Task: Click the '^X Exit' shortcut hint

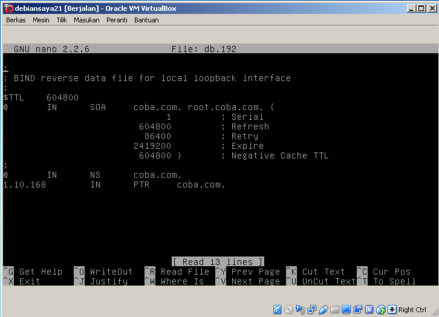Action: pos(22,281)
